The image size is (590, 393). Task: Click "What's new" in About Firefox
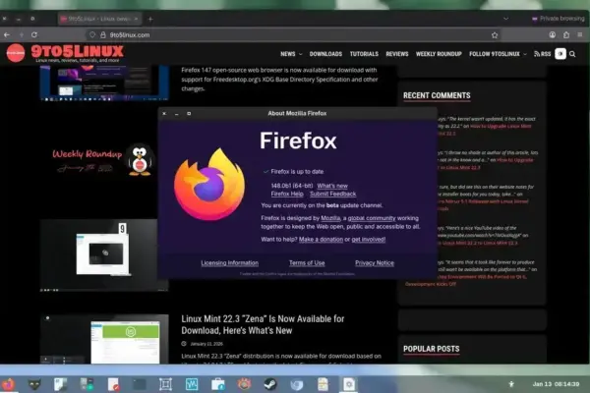pos(332,186)
